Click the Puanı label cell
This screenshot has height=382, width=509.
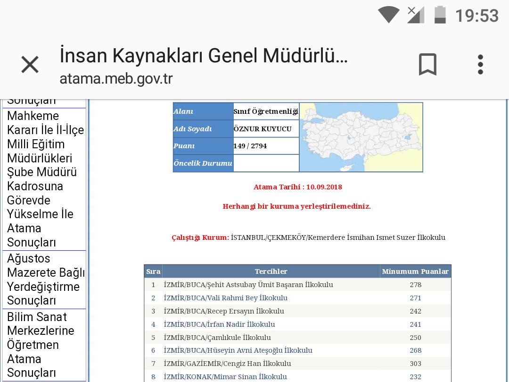pyautogui.click(x=203, y=146)
